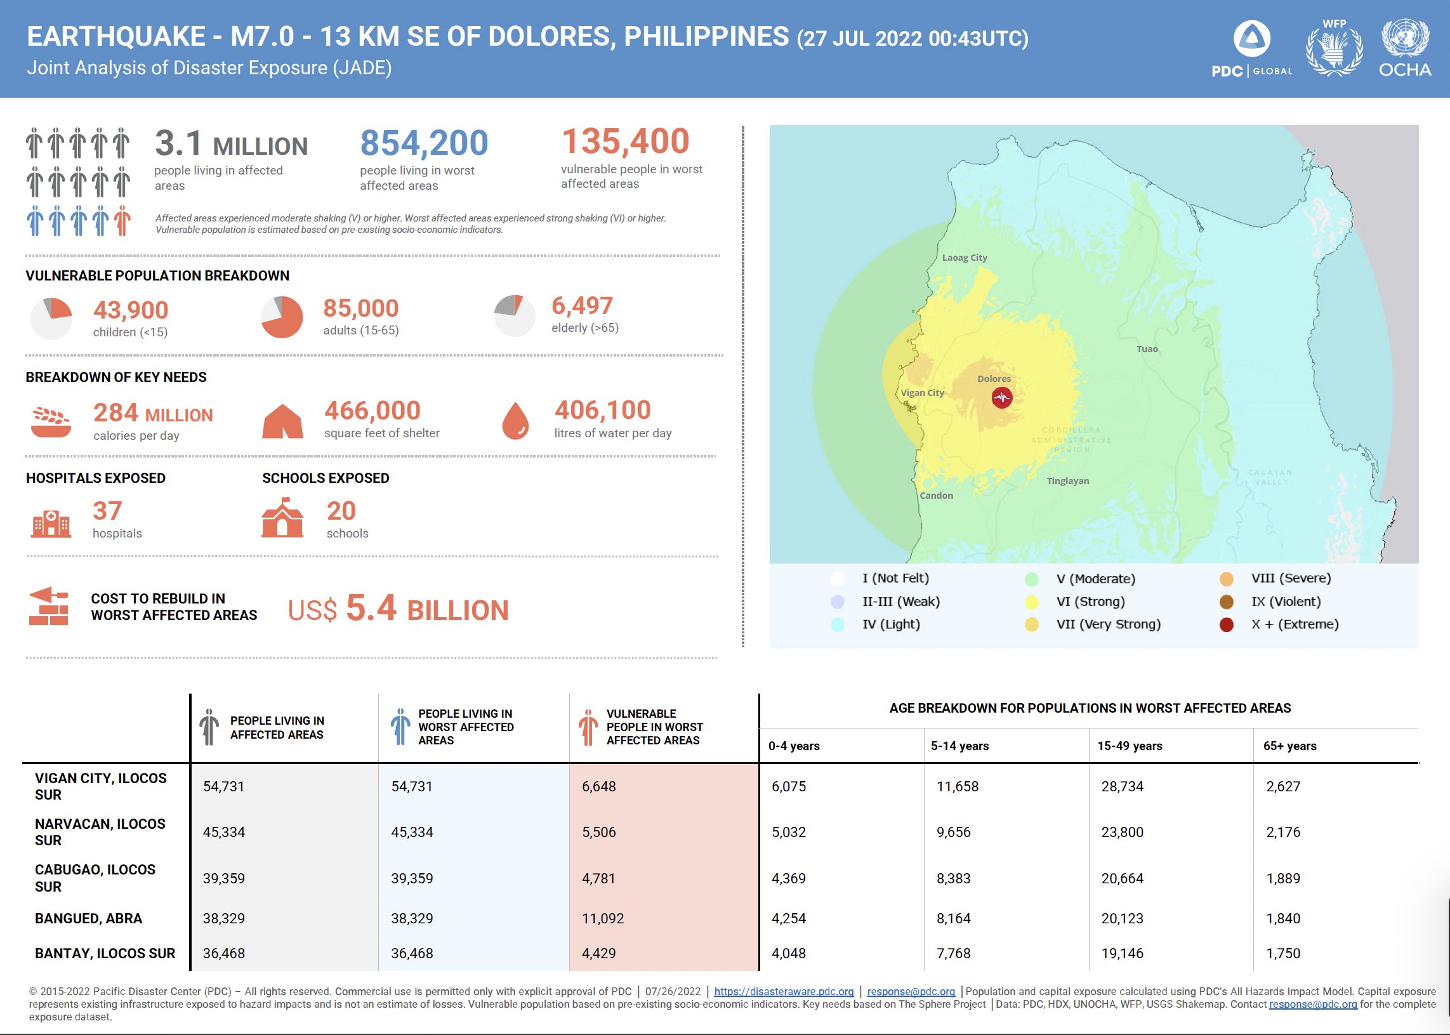Click the CABUGAO, ILOCOS SUR row label
The image size is (1450, 1035).
coord(95,878)
